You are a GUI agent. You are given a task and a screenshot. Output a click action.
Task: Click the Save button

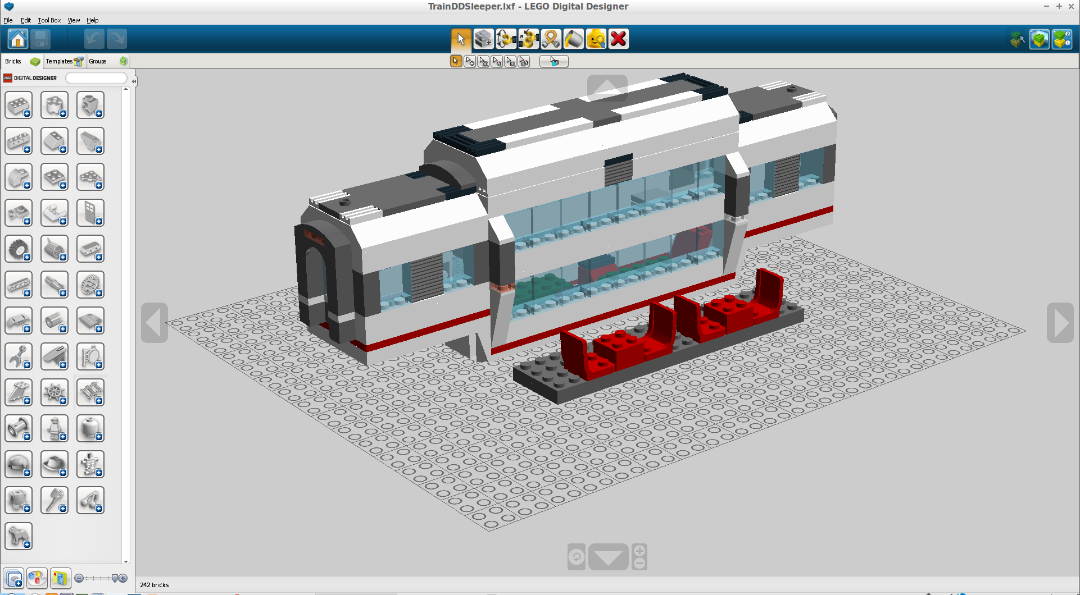point(40,39)
